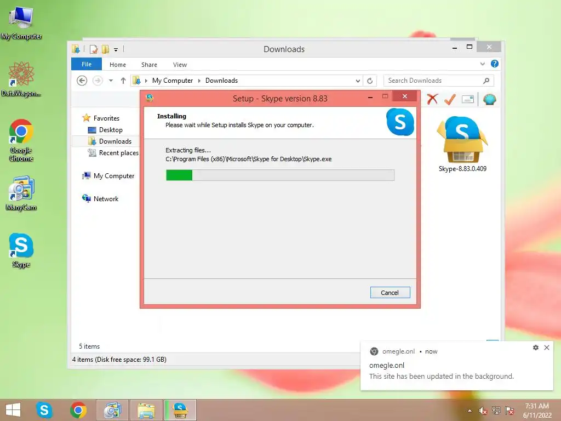Open the View ribbon tab

[x=180, y=65]
